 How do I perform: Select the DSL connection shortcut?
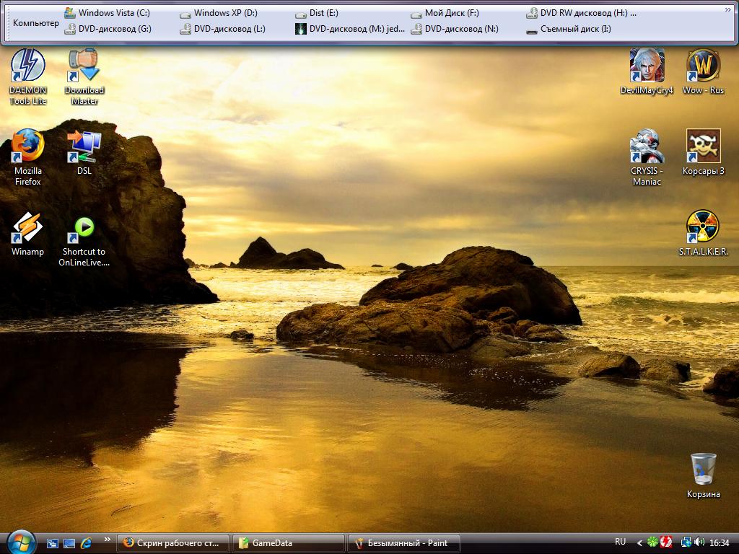(84, 147)
